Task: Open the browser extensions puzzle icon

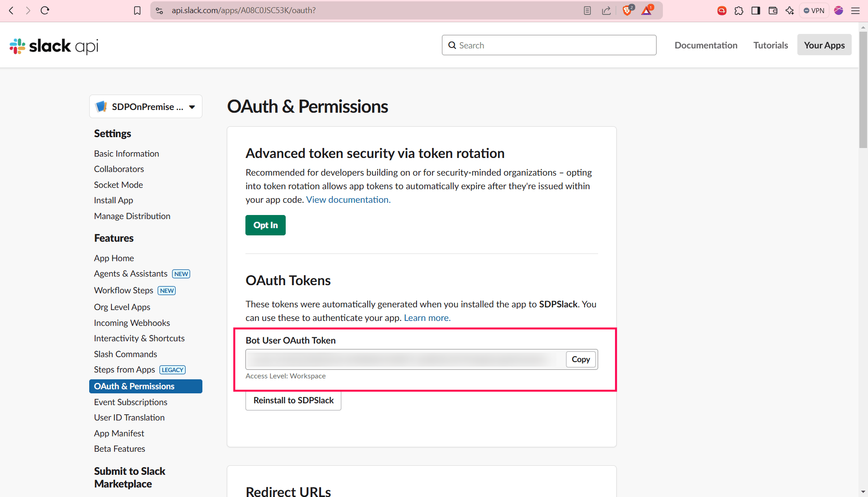Action: point(739,10)
